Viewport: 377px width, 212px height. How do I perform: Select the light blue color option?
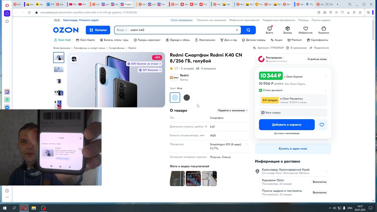point(175,97)
